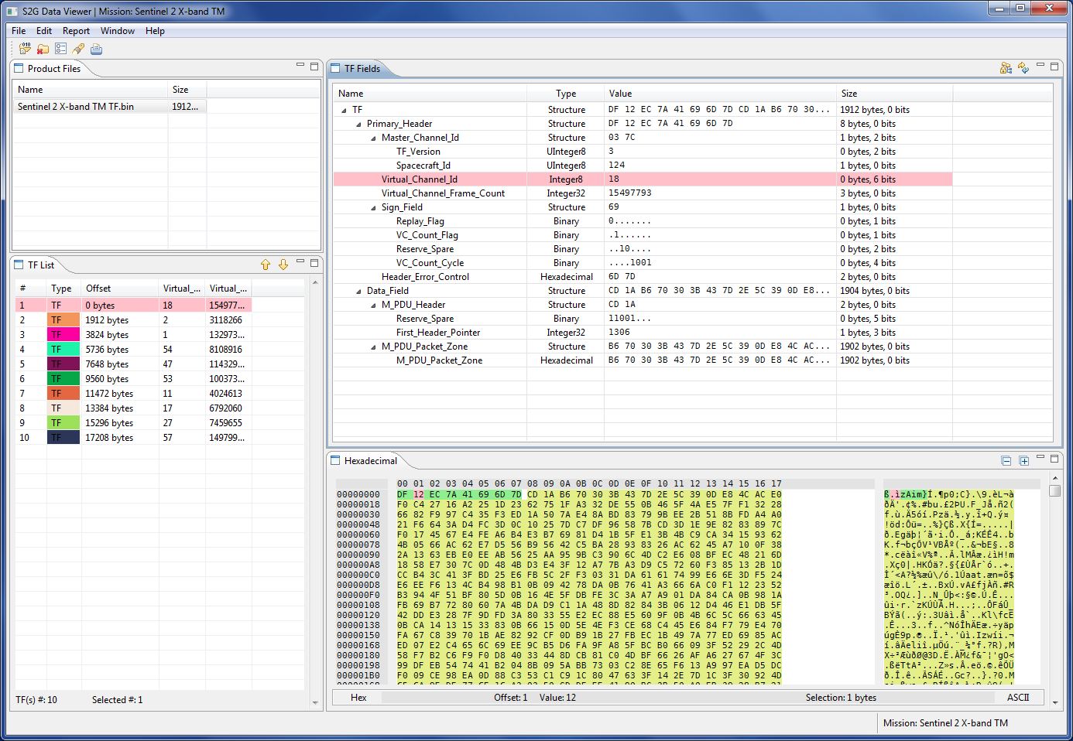Collapse the M_PDU_Header tree node
The width and height of the screenshot is (1073, 741).
[373, 305]
